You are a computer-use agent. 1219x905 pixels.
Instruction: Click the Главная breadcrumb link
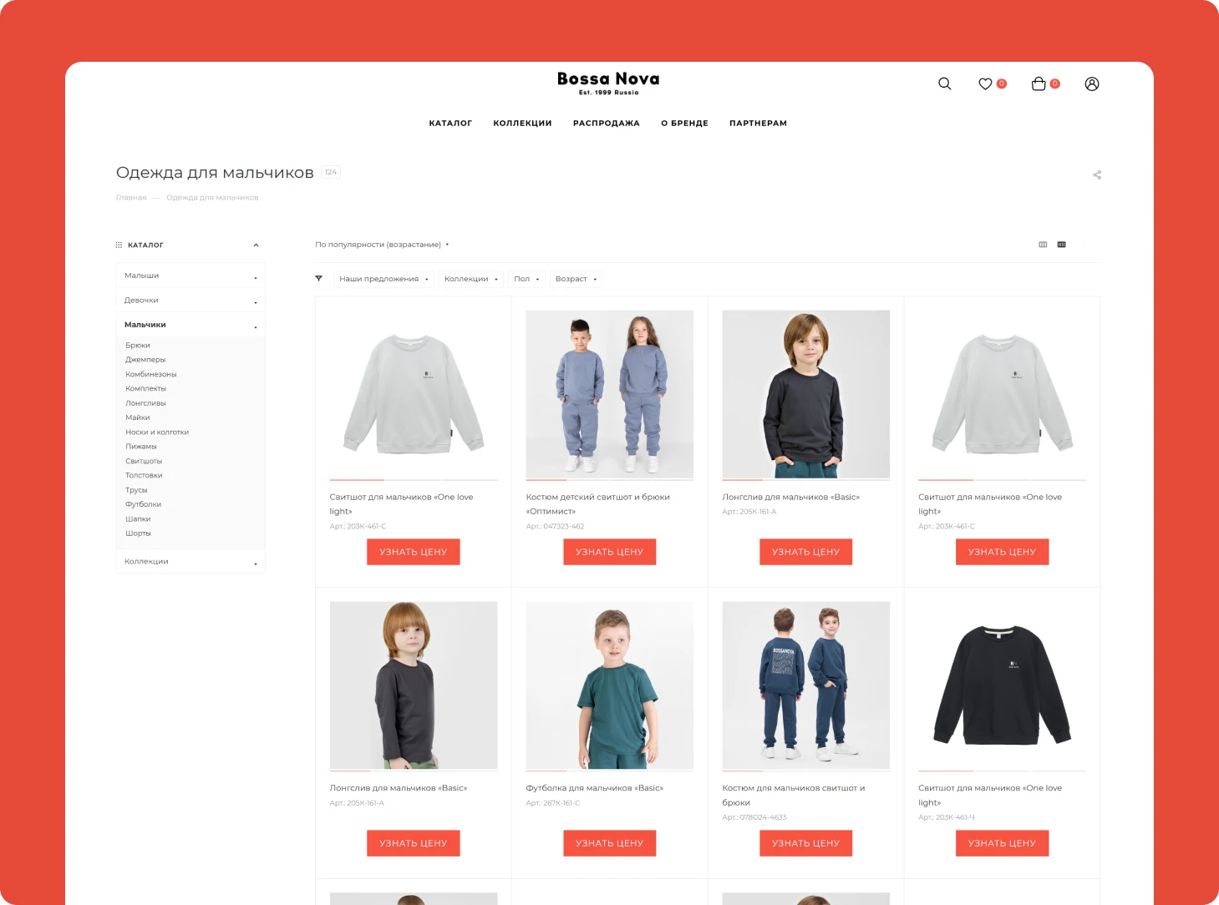pos(131,198)
